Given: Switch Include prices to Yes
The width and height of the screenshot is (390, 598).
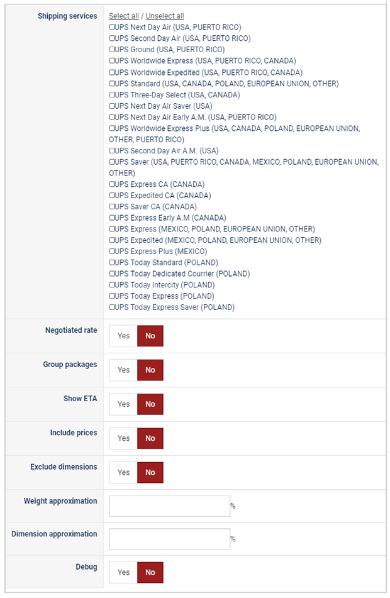Looking at the screenshot, I should click(x=123, y=438).
